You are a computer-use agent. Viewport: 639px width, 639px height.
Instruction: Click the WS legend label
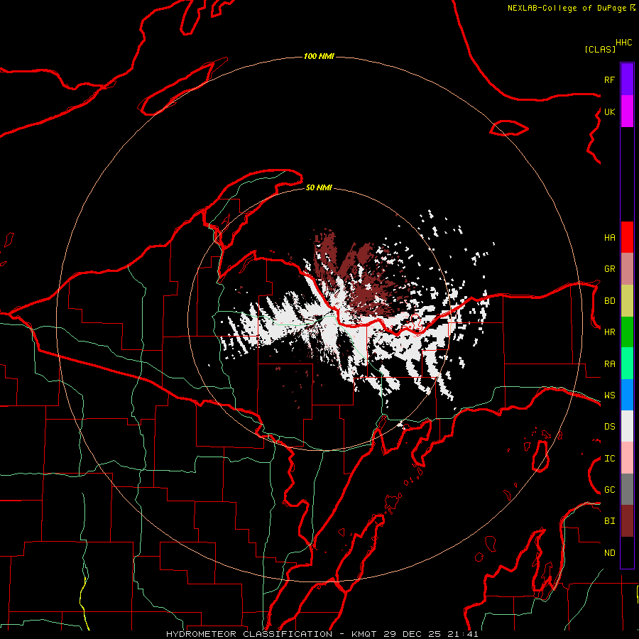tap(609, 395)
